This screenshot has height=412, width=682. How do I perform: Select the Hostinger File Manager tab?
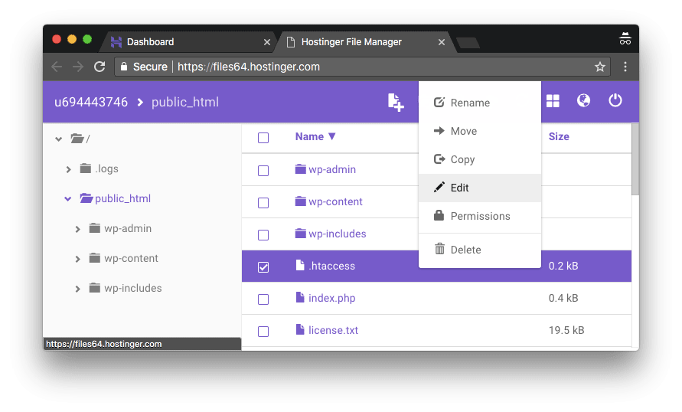click(x=365, y=42)
